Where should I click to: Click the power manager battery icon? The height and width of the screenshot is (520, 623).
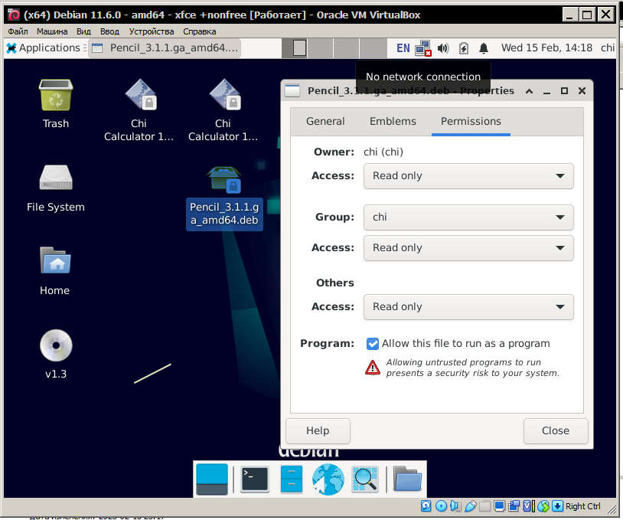click(463, 48)
